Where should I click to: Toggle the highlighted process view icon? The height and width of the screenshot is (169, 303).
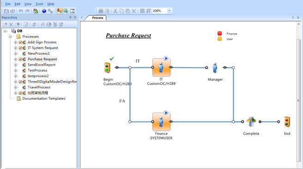point(60,11)
